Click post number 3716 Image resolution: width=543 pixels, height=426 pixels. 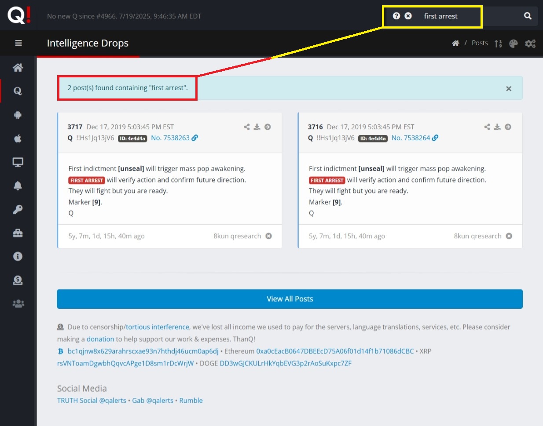(316, 127)
